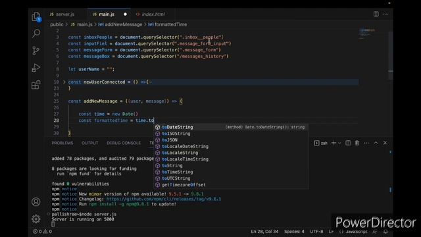Open editor More Actions ellipsis
The height and width of the screenshot is (237, 421).
pyautogui.click(x=385, y=14)
